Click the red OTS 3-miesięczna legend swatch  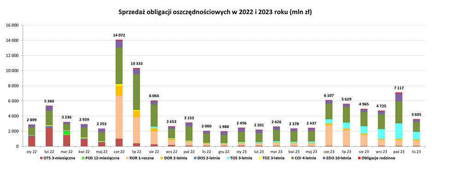[x=41, y=158]
